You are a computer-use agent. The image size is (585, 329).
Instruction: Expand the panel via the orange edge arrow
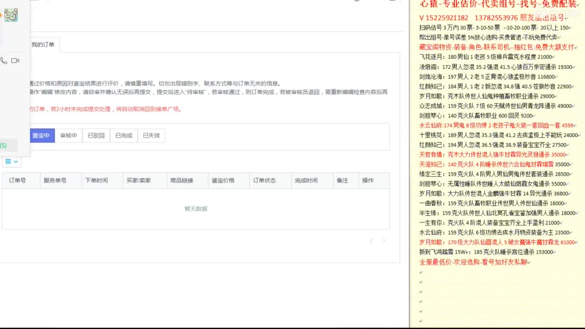click(x=1, y=14)
